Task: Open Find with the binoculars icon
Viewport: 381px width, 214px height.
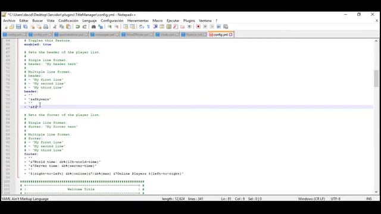Action: tap(93, 27)
